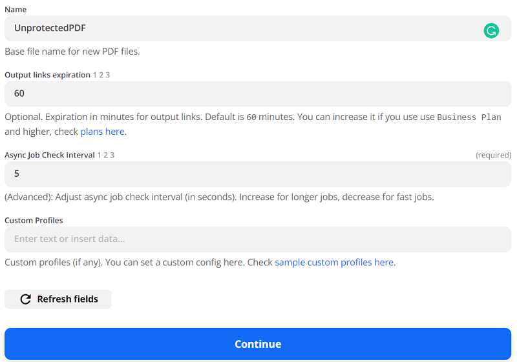The height and width of the screenshot is (362, 517).
Task: Click the Custom Profiles label
Action: click(x=34, y=220)
